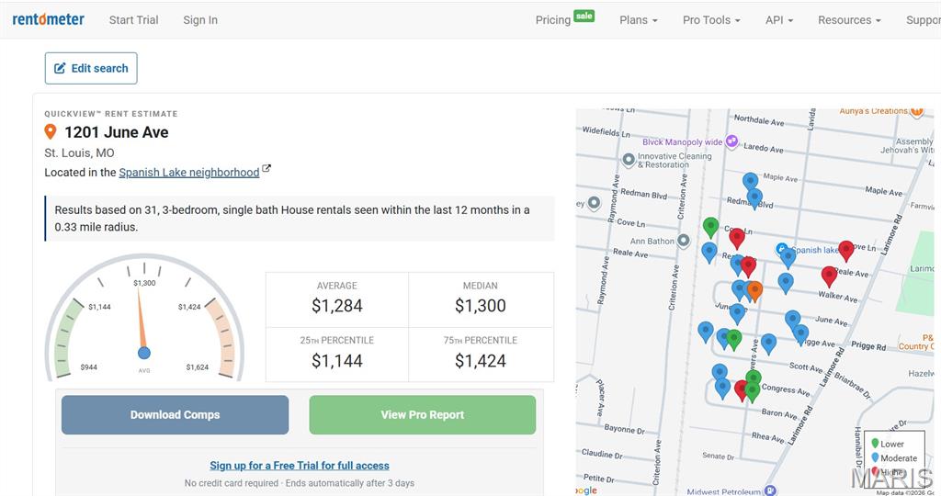The height and width of the screenshot is (496, 941).
Task: Click Sign up for a Free Trial link
Action: click(300, 466)
